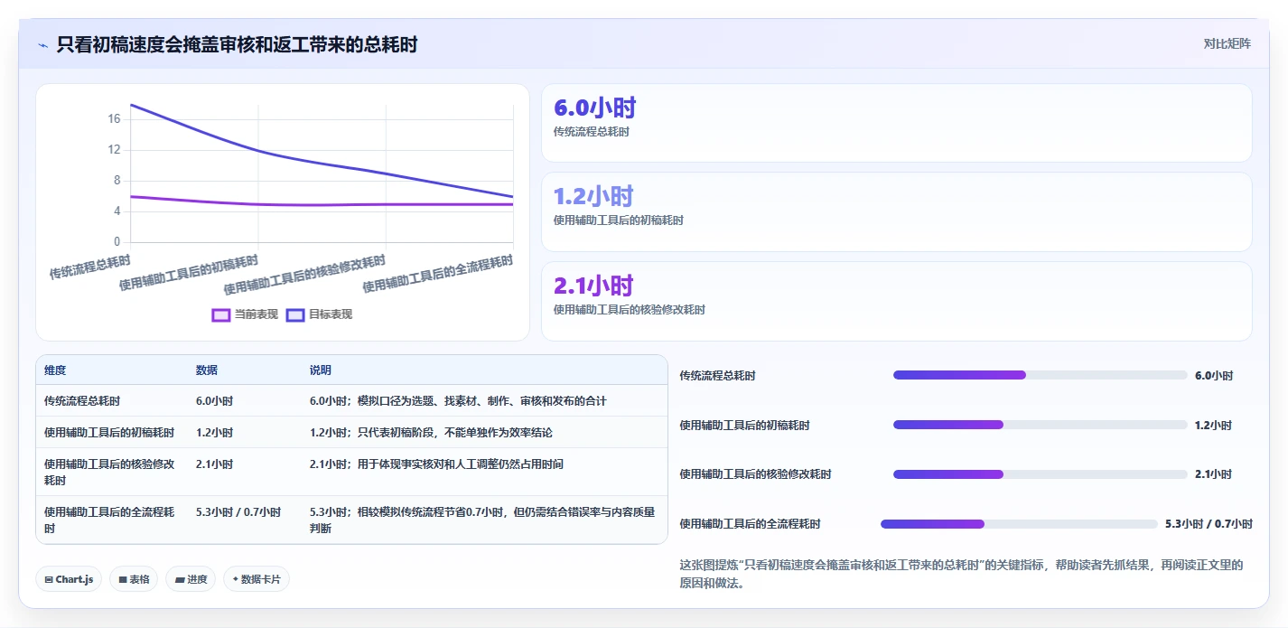Viewport: 1288px width, 628px height.
Task: Click the blue 目标表现 line in chart
Action: click(x=258, y=150)
